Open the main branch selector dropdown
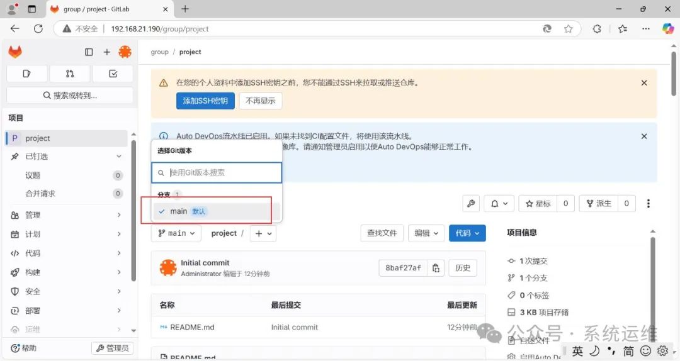Image resolution: width=680 pixels, height=361 pixels. click(176, 233)
